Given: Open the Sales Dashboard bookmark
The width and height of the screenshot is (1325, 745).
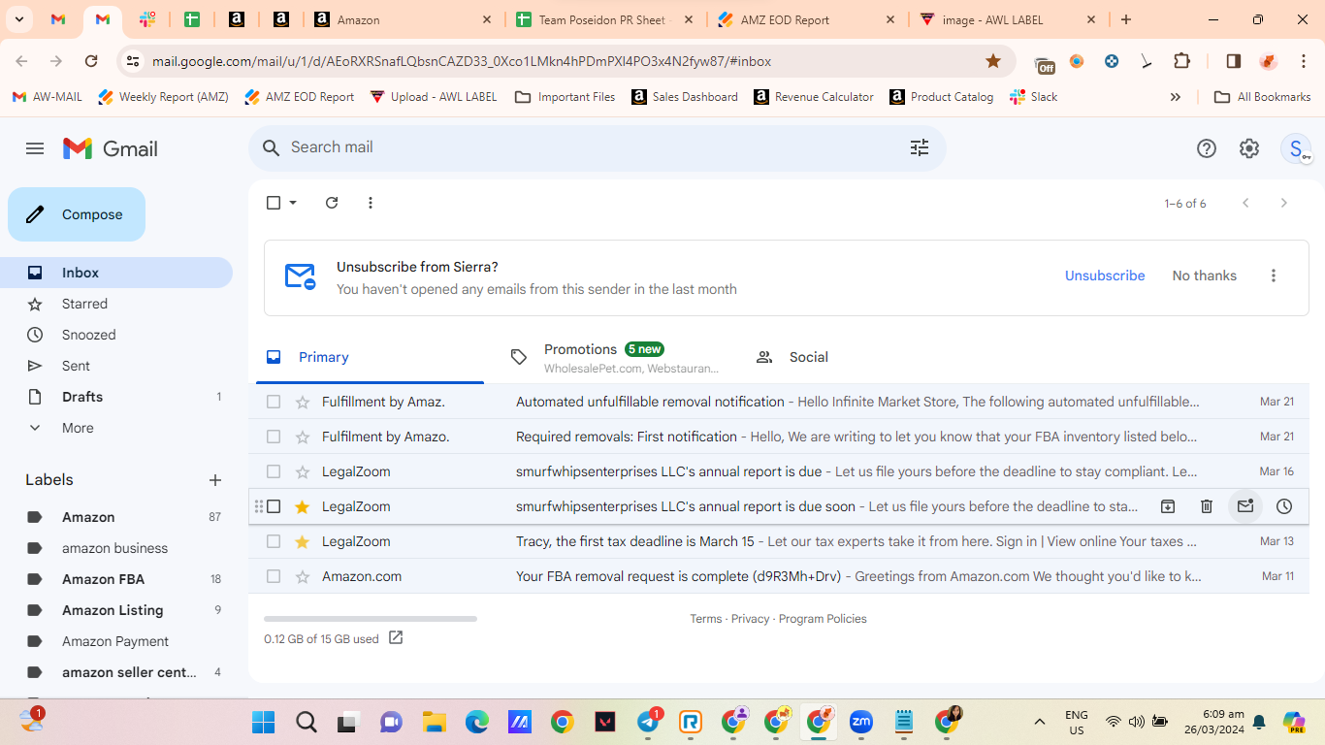Looking at the screenshot, I should (685, 97).
